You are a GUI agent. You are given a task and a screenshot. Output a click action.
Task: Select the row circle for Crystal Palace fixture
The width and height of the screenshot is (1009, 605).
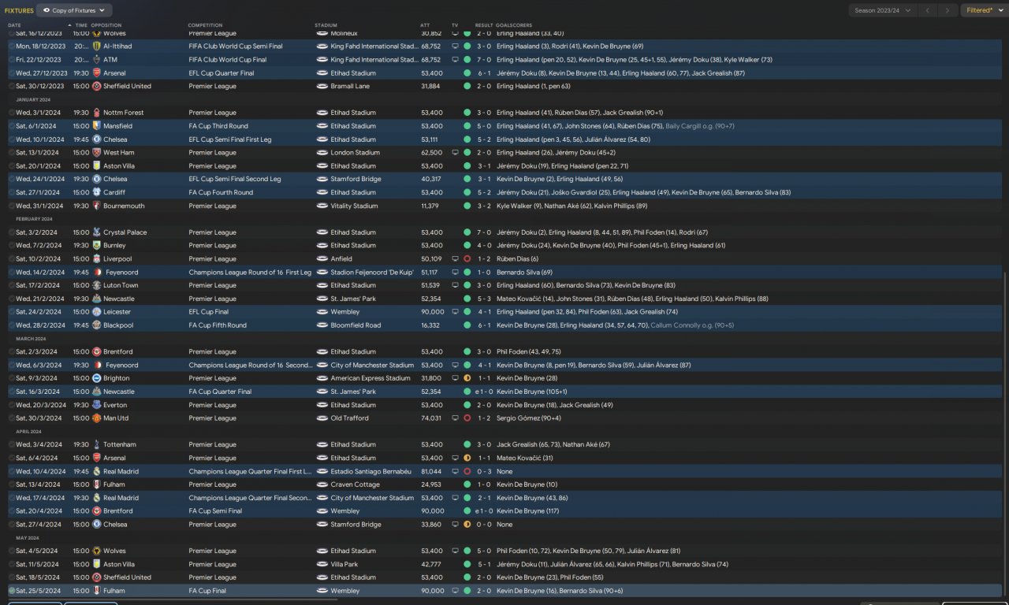pos(12,232)
